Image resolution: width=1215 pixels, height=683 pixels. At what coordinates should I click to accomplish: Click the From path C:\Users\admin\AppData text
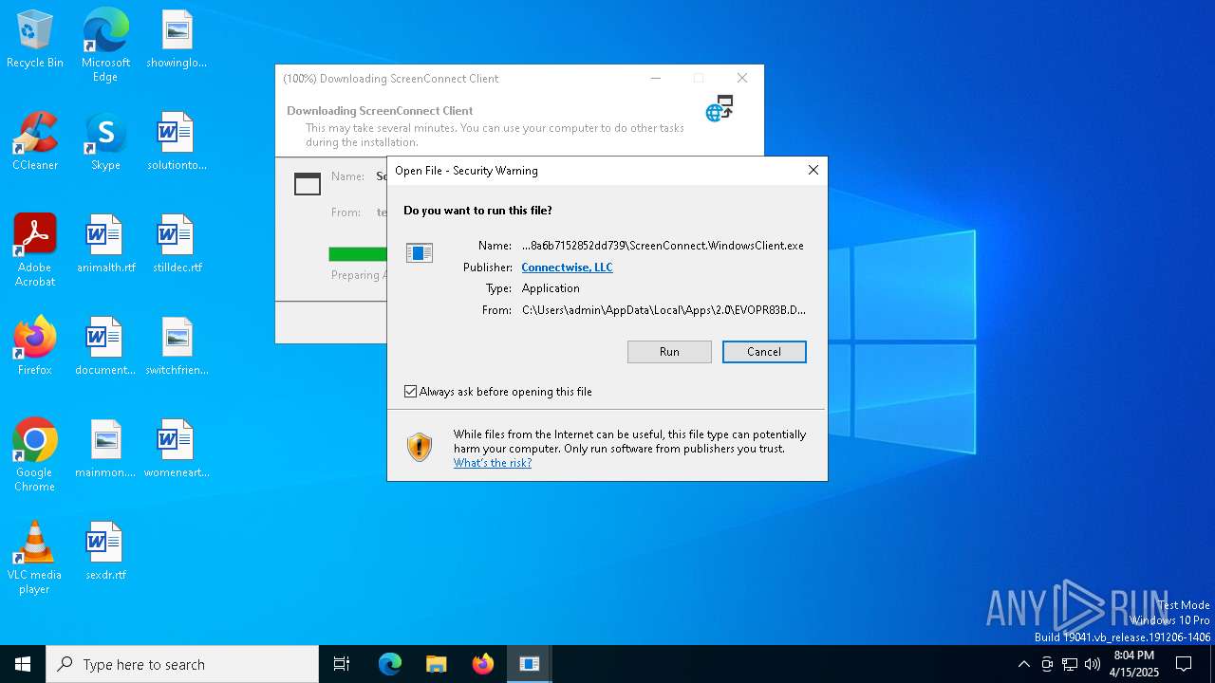(x=664, y=310)
